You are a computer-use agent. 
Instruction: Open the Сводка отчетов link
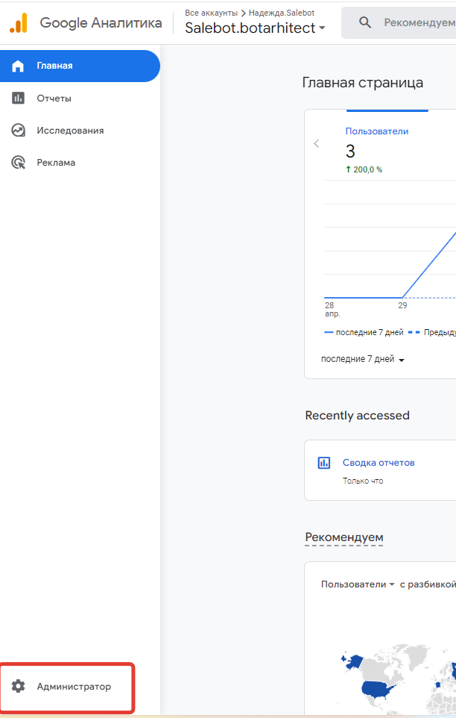379,463
